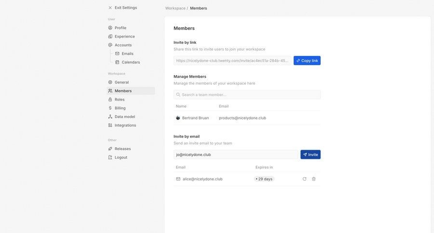The height and width of the screenshot is (233, 434).
Task: Click the envelope icon beside alice's invitation
Action: point(178,179)
